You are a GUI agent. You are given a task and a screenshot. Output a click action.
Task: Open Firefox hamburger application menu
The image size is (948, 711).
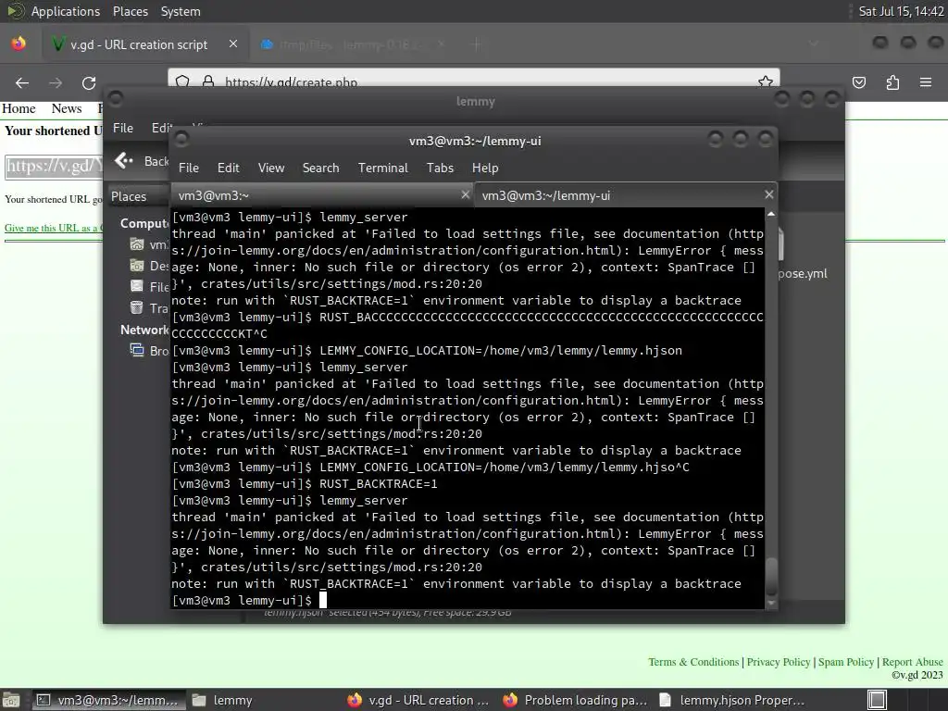(x=926, y=82)
